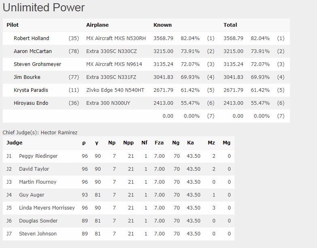Click Hiroyasu Endo pilot name
Viewport: 317px width, 248px height.
pos(31,103)
